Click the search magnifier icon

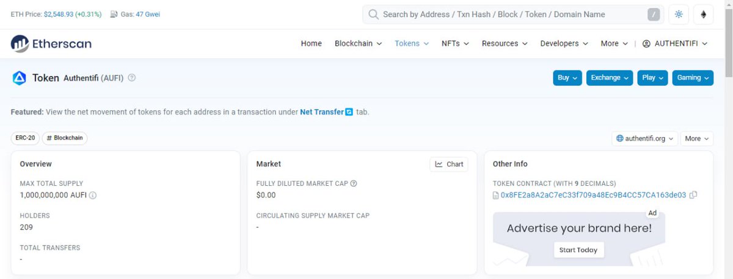pos(373,15)
